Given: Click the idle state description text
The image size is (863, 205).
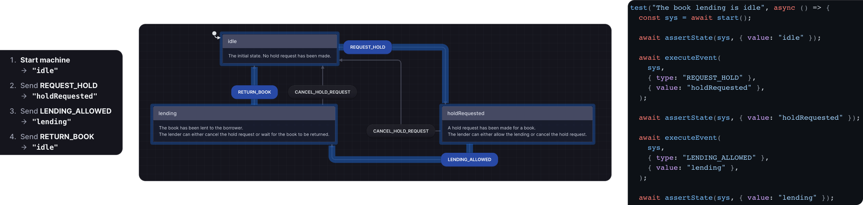Looking at the screenshot, I should point(279,56).
